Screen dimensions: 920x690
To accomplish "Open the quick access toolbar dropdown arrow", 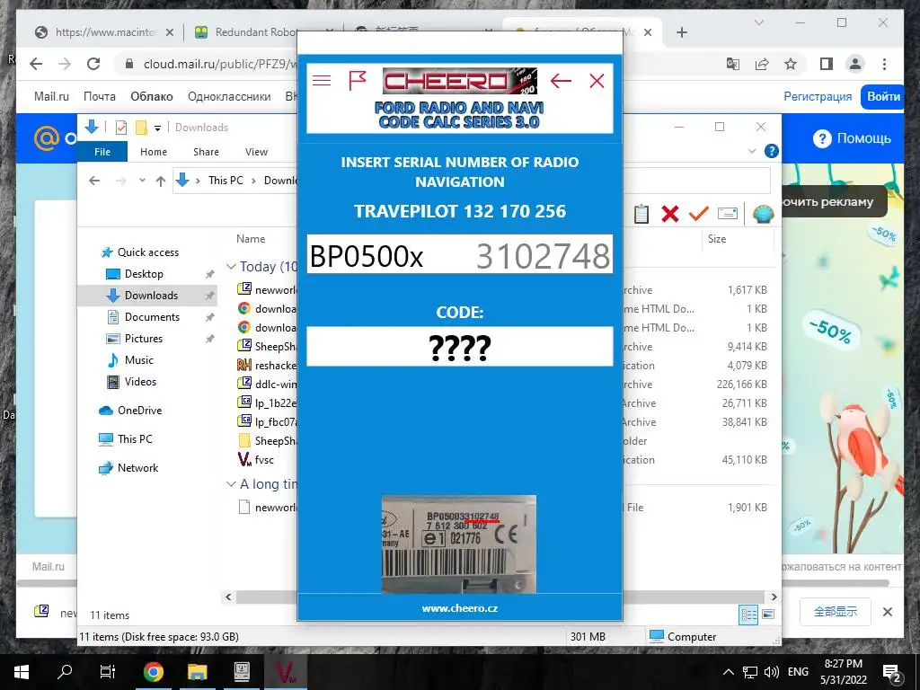I will [158, 128].
